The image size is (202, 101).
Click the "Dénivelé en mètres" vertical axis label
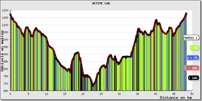3,50
